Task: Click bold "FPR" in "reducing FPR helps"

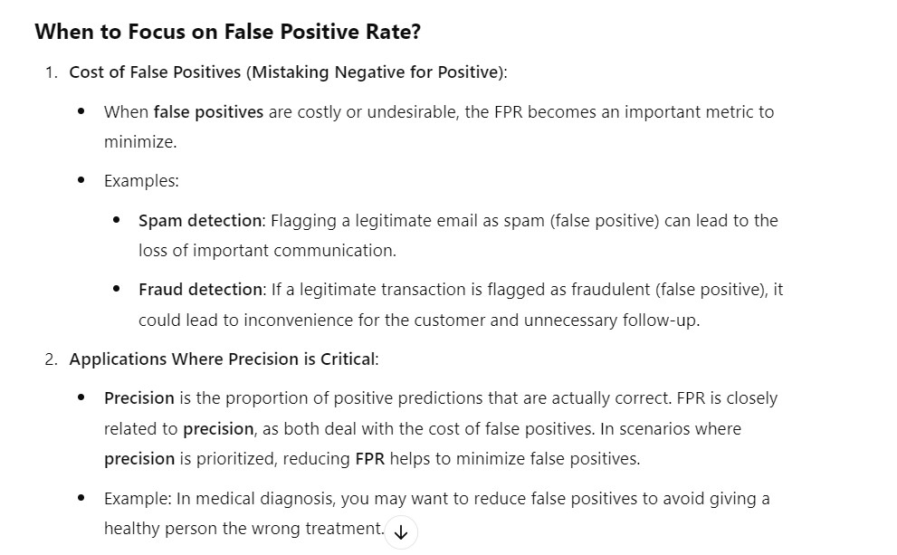Action: (x=369, y=459)
